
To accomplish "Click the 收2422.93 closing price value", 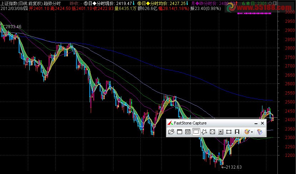I will coord(104,9).
